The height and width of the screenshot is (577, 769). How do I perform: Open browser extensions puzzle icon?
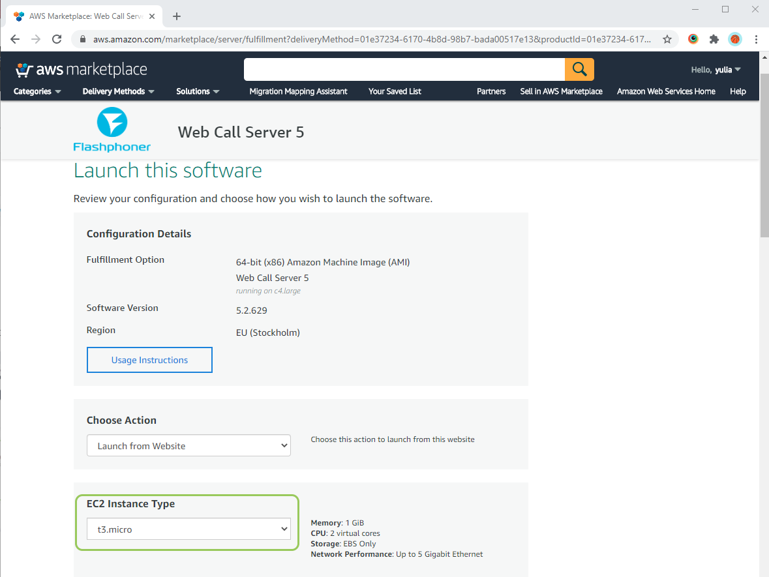tap(714, 39)
